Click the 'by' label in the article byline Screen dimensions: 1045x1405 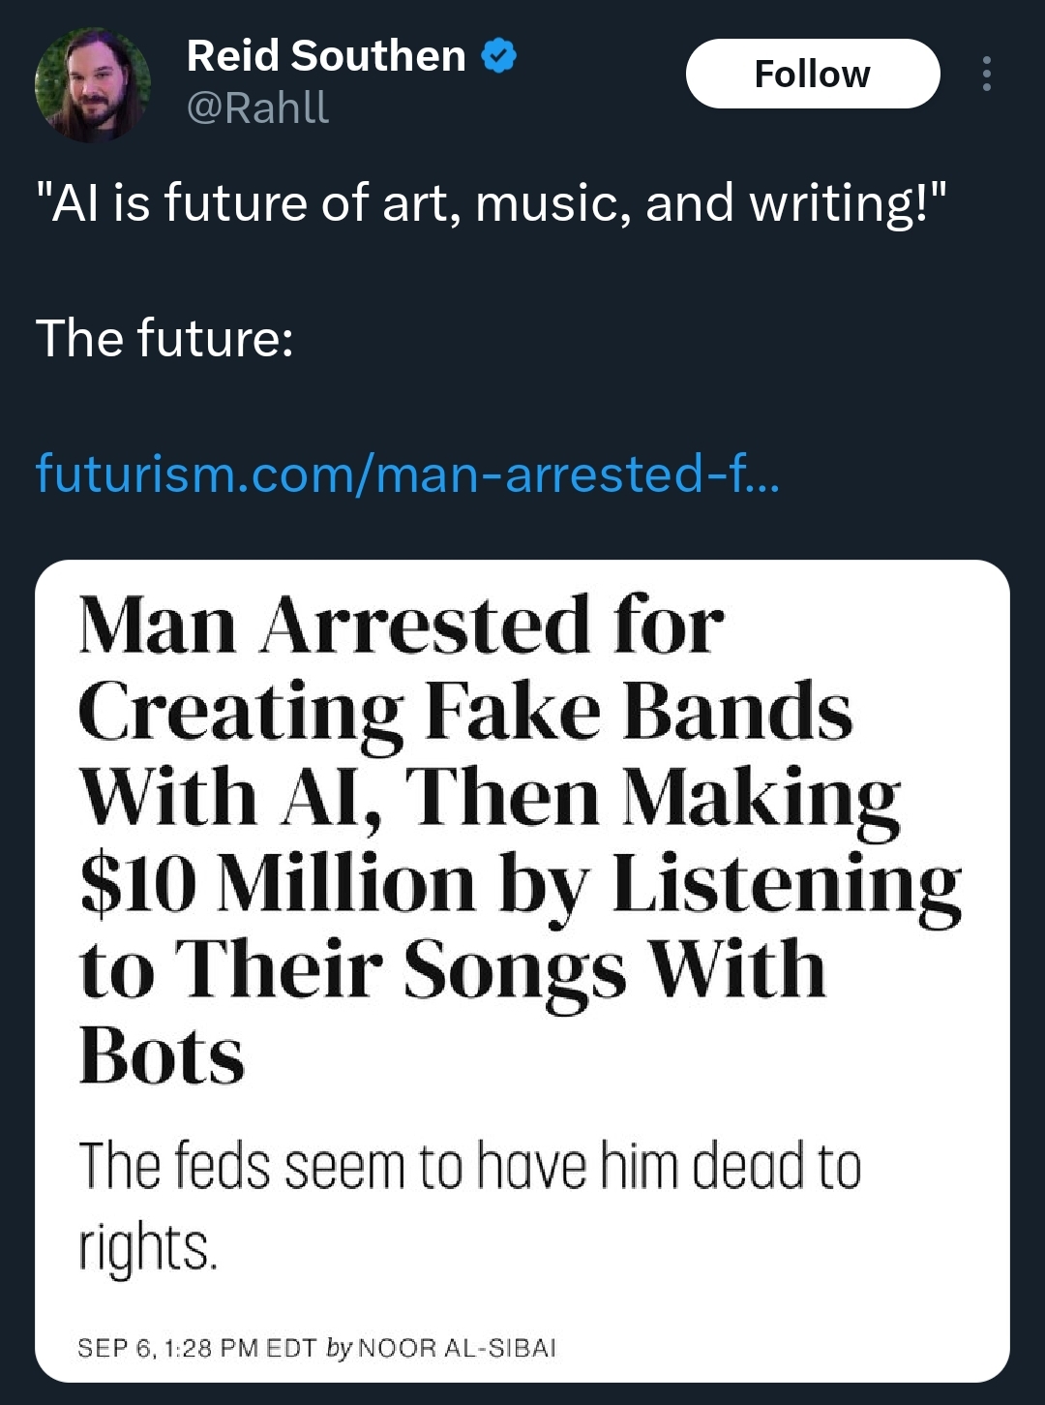click(x=338, y=1346)
